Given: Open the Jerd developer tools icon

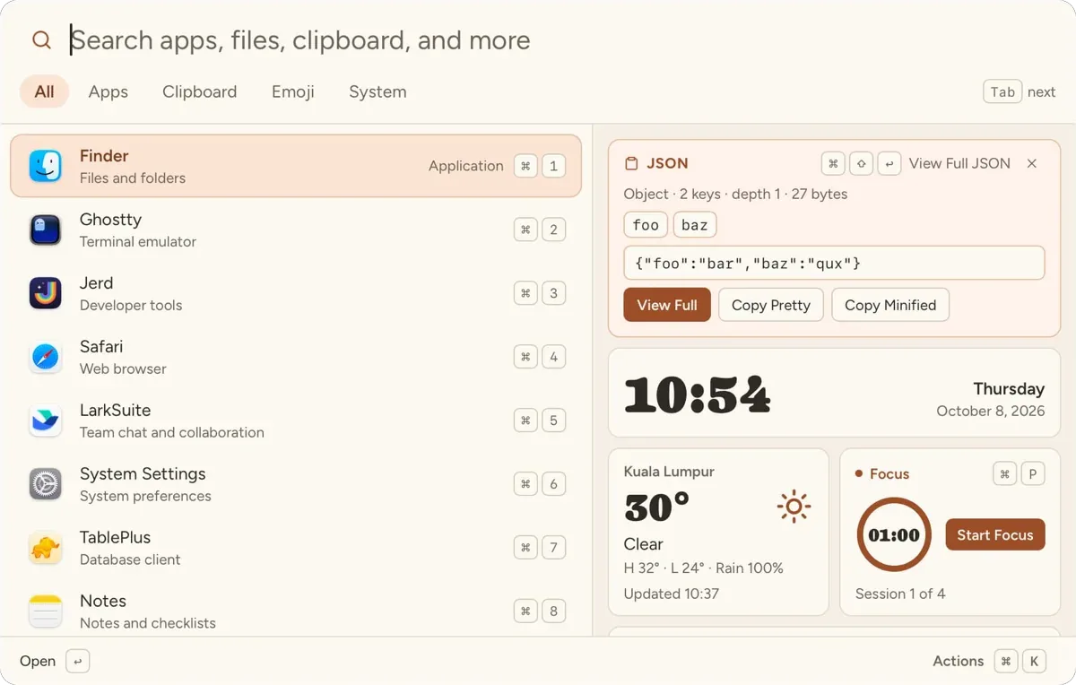Looking at the screenshot, I should [45, 293].
